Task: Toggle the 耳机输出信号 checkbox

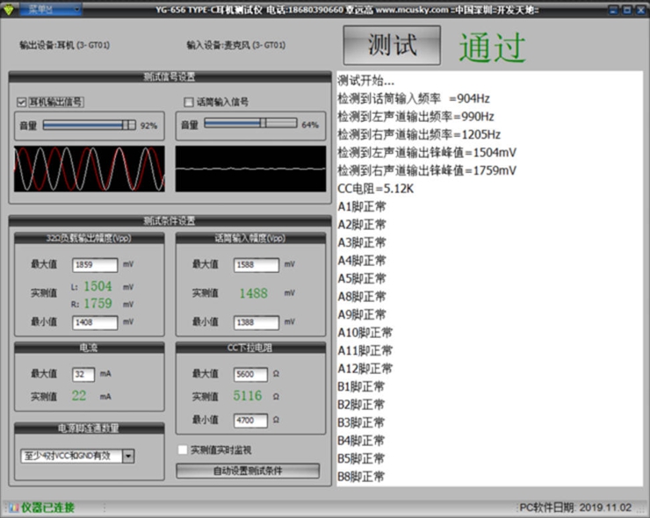Action: coord(22,102)
